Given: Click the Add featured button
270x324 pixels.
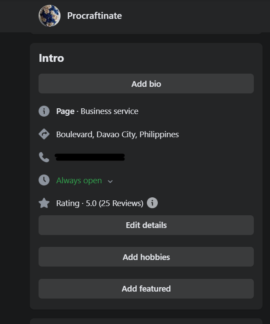Looking at the screenshot, I should click(x=146, y=288).
